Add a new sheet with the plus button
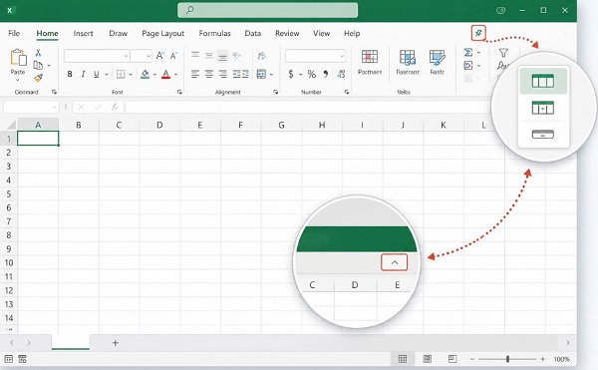598x370 pixels. click(116, 343)
